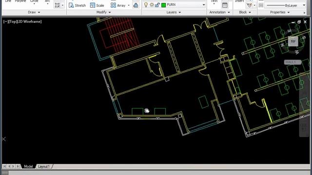Click the hatch tool icon in Draw panel
Viewport: 312px width, 175px height.
click(58, 5)
